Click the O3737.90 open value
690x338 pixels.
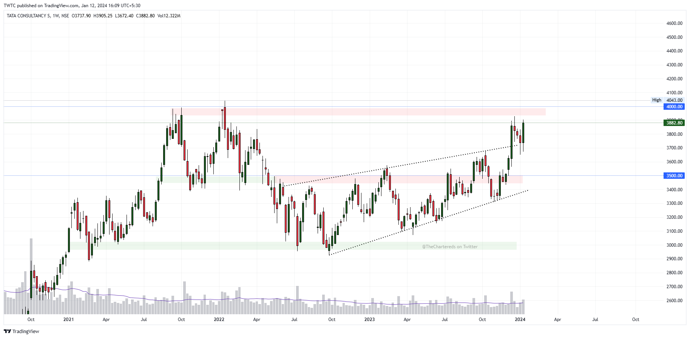[x=81, y=16]
